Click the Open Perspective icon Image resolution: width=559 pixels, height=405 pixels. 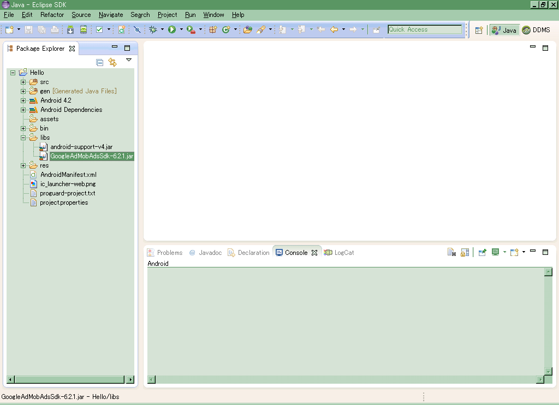point(479,30)
